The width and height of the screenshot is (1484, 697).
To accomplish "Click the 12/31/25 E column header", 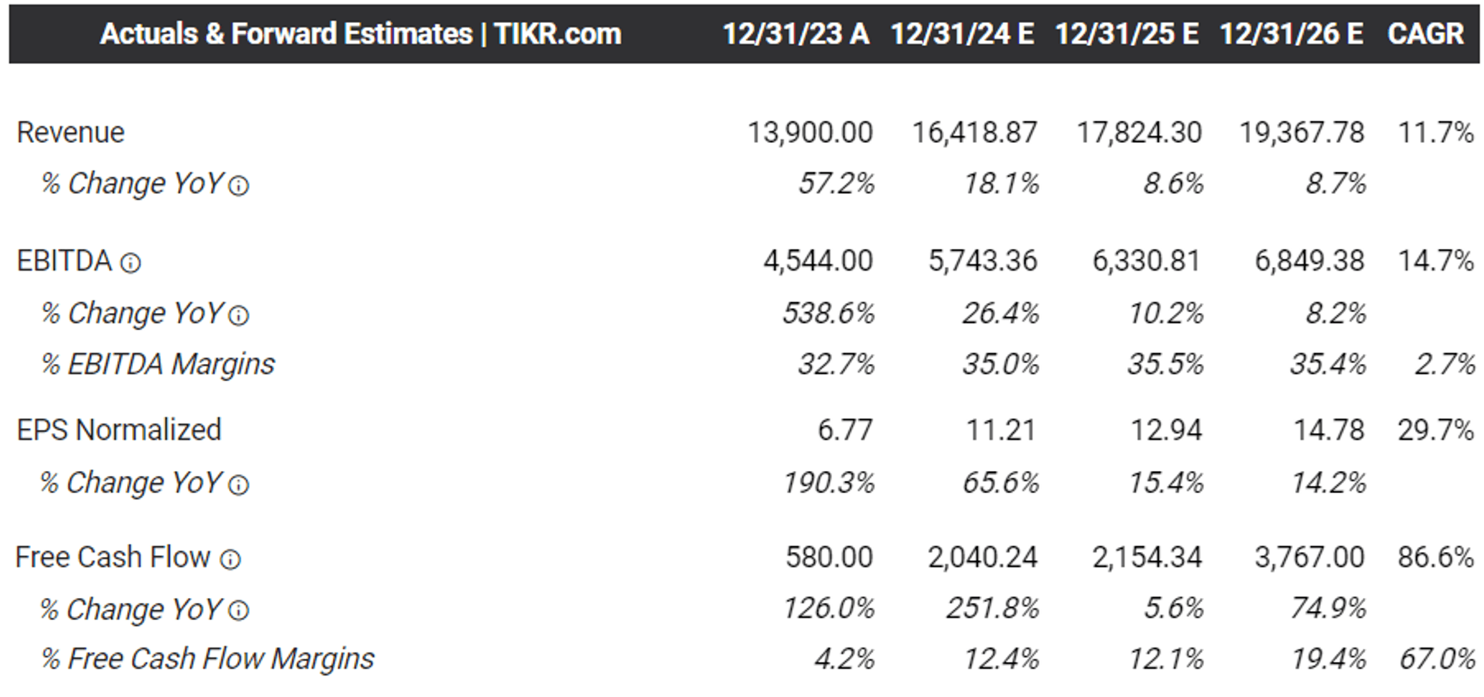I will pos(1126,34).
